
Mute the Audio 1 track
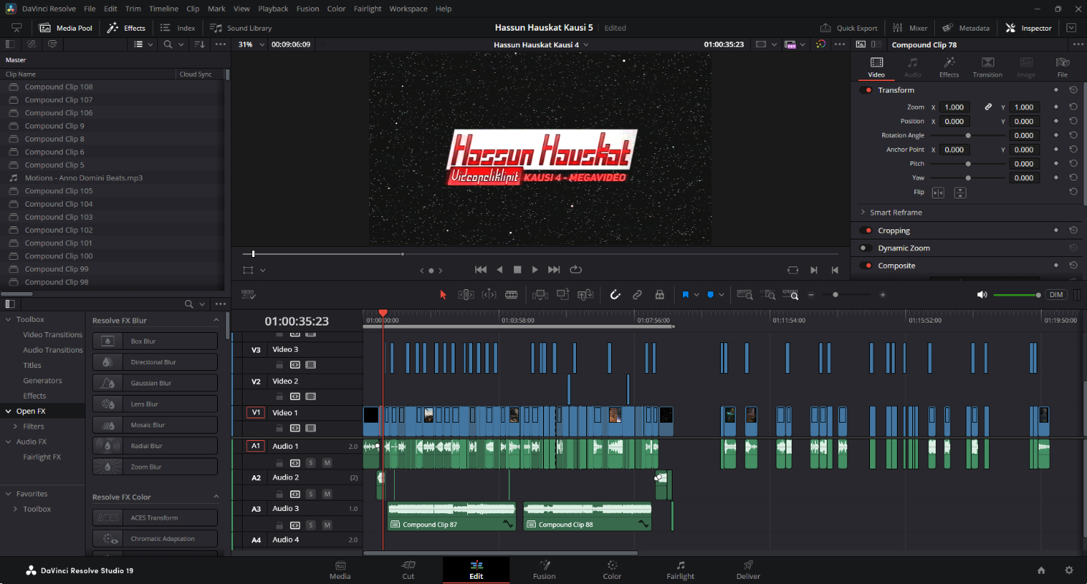tap(327, 463)
